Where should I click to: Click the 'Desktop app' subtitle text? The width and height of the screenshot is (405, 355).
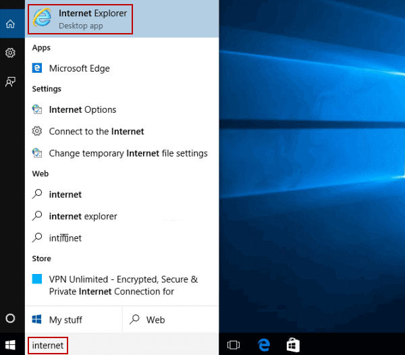click(x=81, y=26)
